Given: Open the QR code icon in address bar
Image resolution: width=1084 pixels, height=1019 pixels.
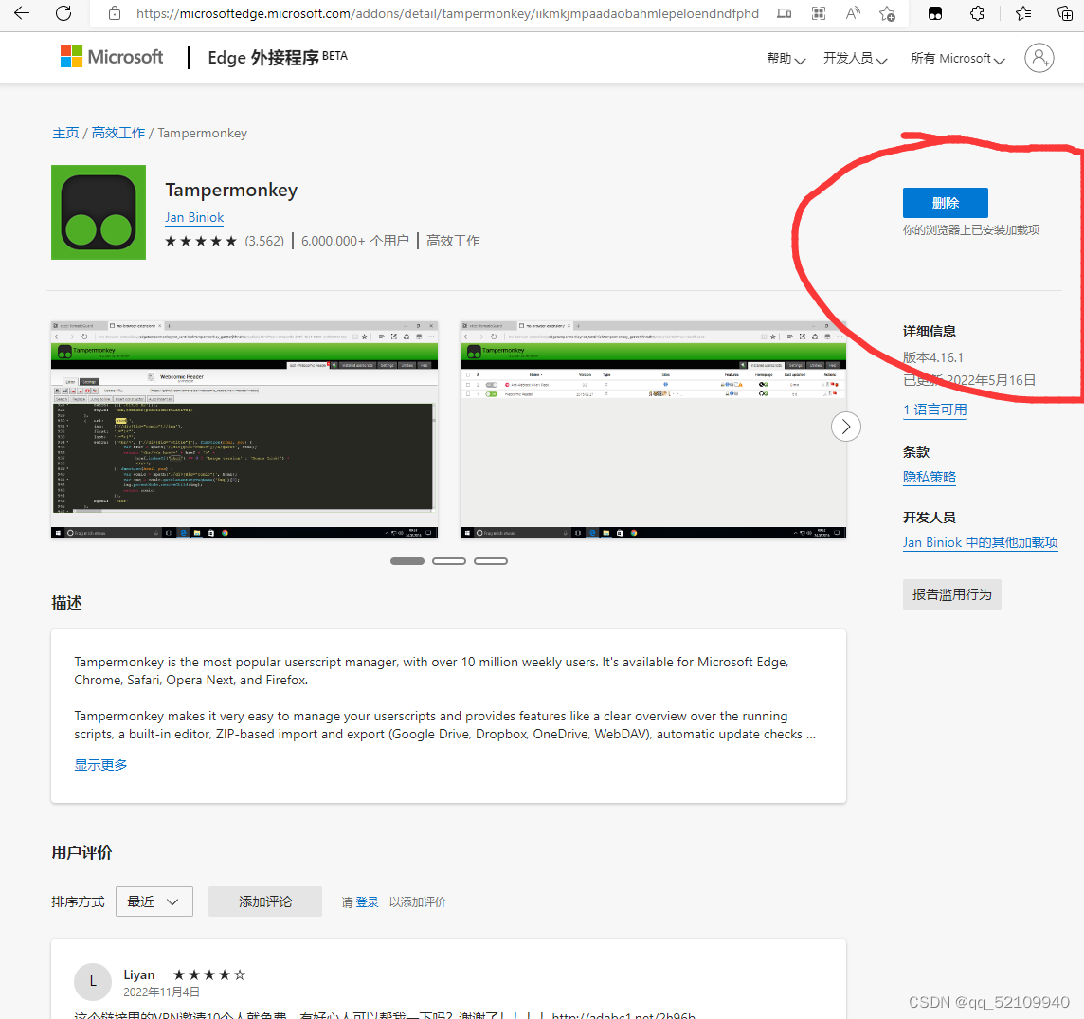Looking at the screenshot, I should [x=819, y=13].
